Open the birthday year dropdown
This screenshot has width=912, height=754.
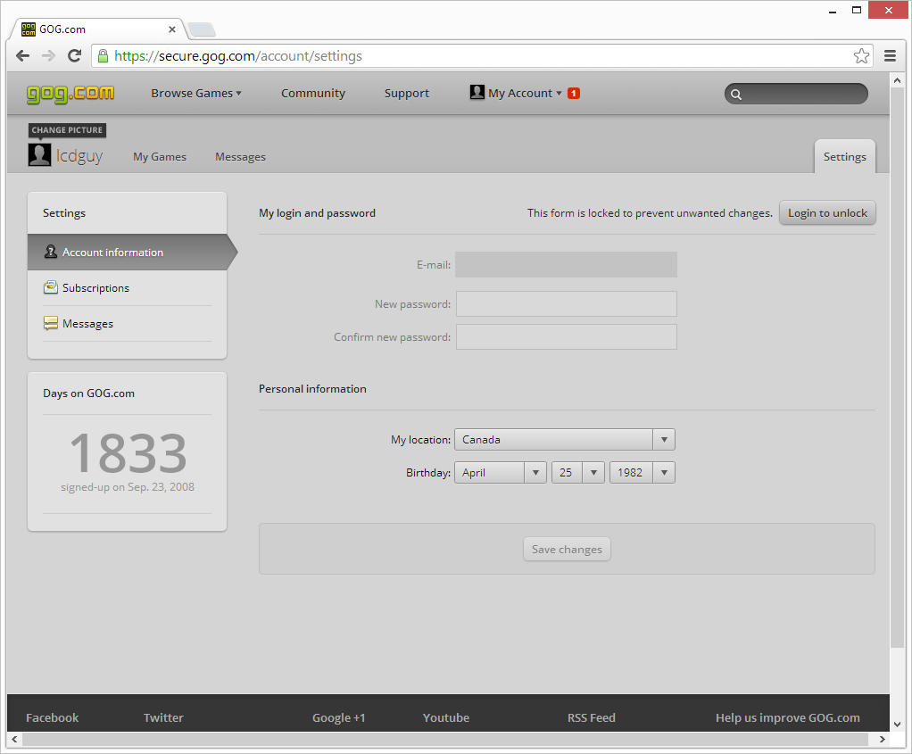click(643, 472)
